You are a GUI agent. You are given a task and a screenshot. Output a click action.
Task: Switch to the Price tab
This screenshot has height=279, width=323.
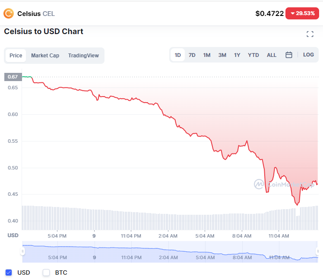click(16, 56)
